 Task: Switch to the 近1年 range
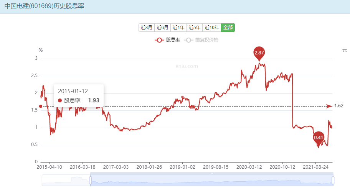[x=178, y=28]
